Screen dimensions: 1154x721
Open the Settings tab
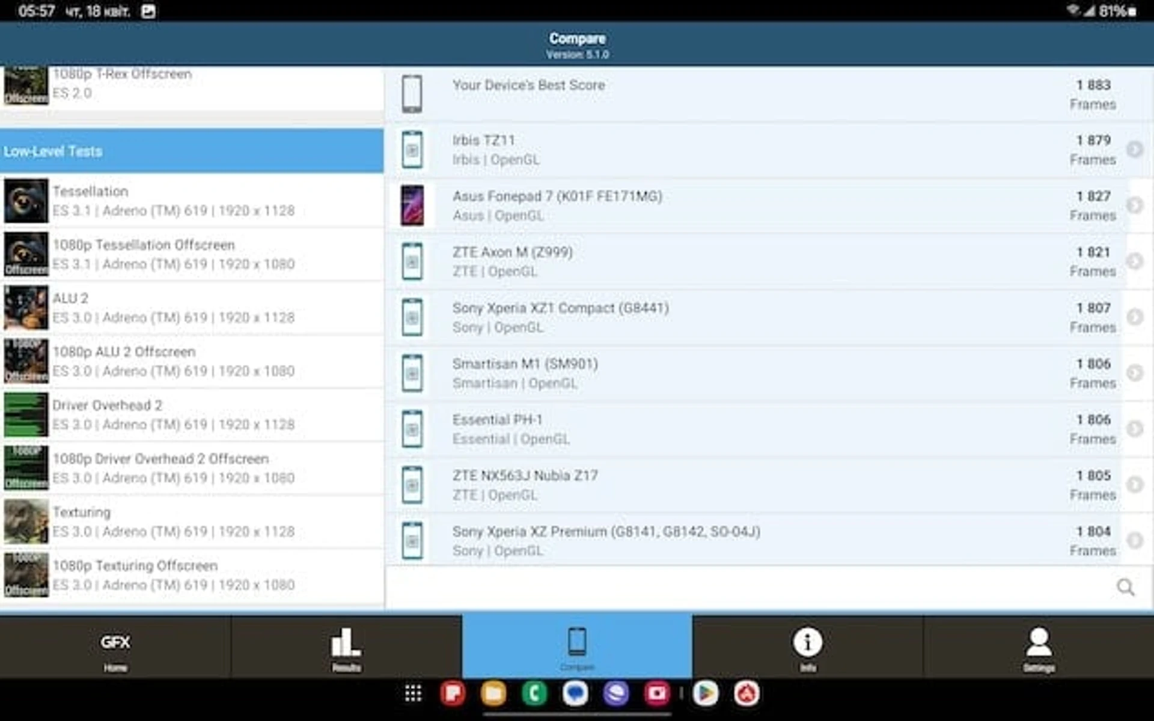1039,647
